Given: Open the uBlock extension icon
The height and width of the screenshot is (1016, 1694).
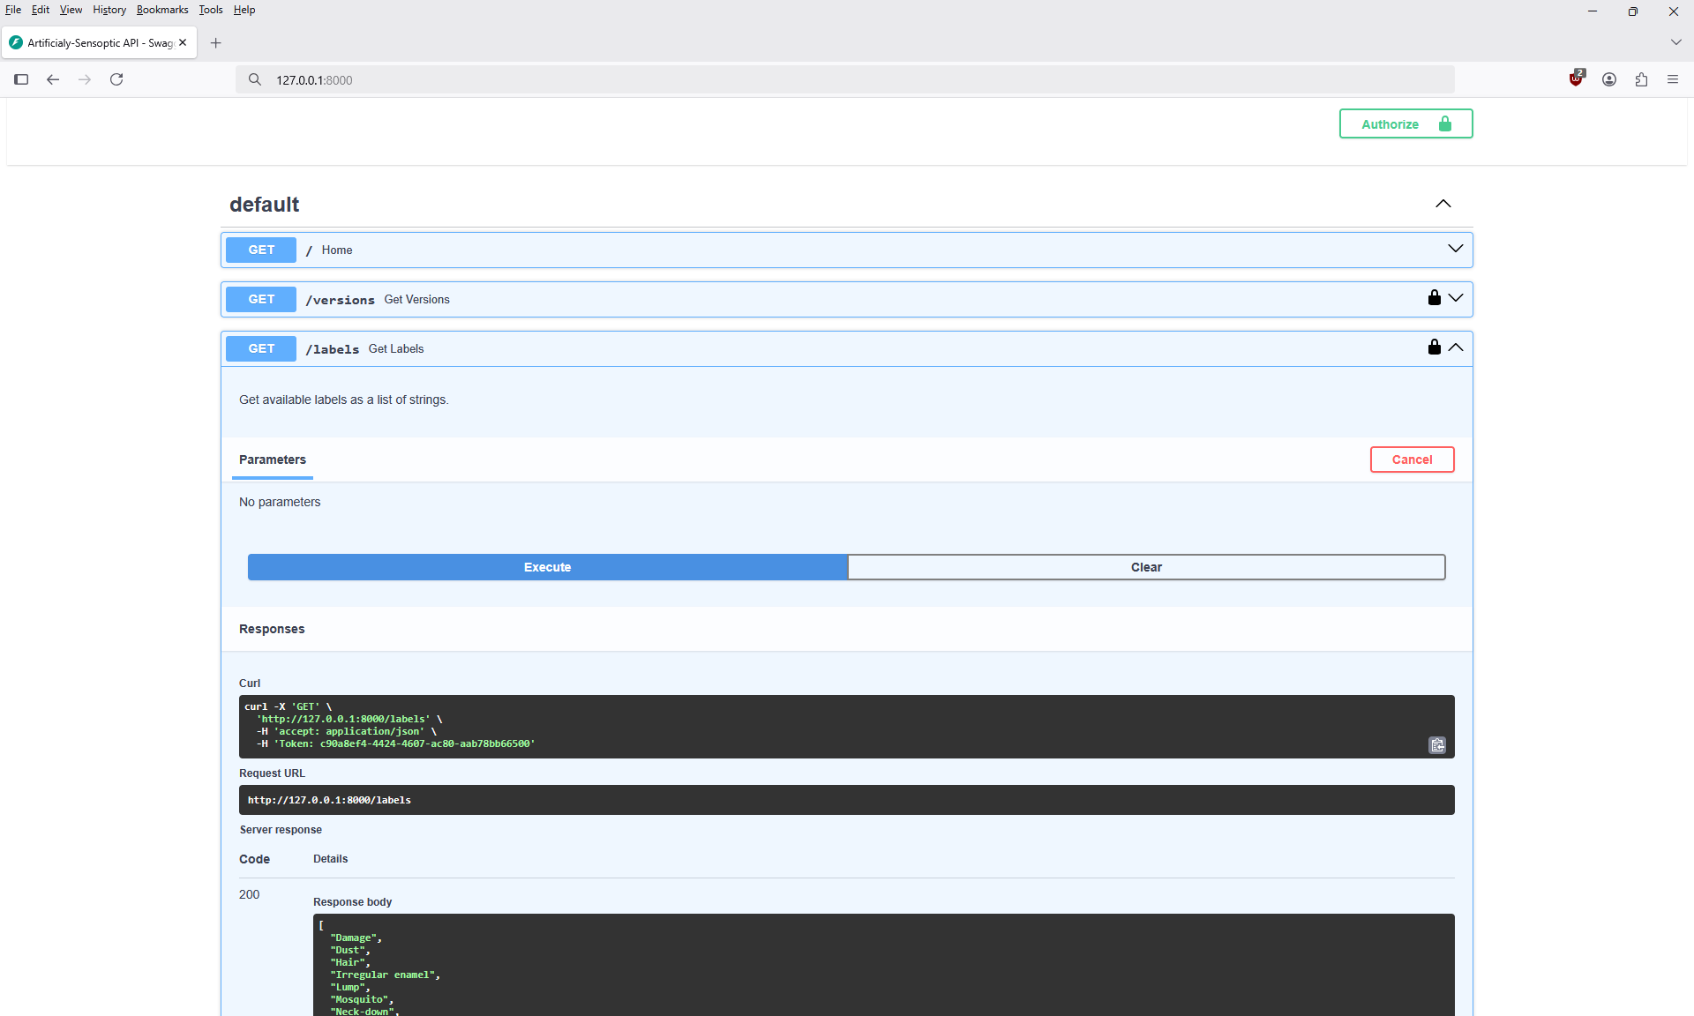Looking at the screenshot, I should coord(1577,78).
